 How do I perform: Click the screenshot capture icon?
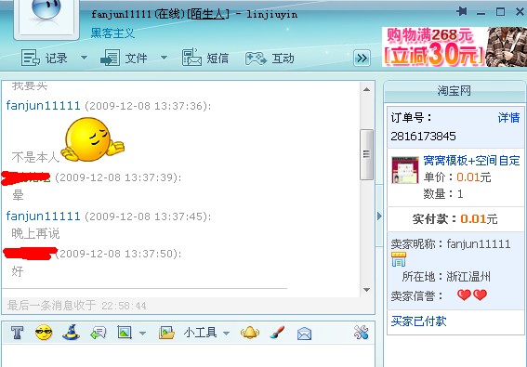(125, 333)
